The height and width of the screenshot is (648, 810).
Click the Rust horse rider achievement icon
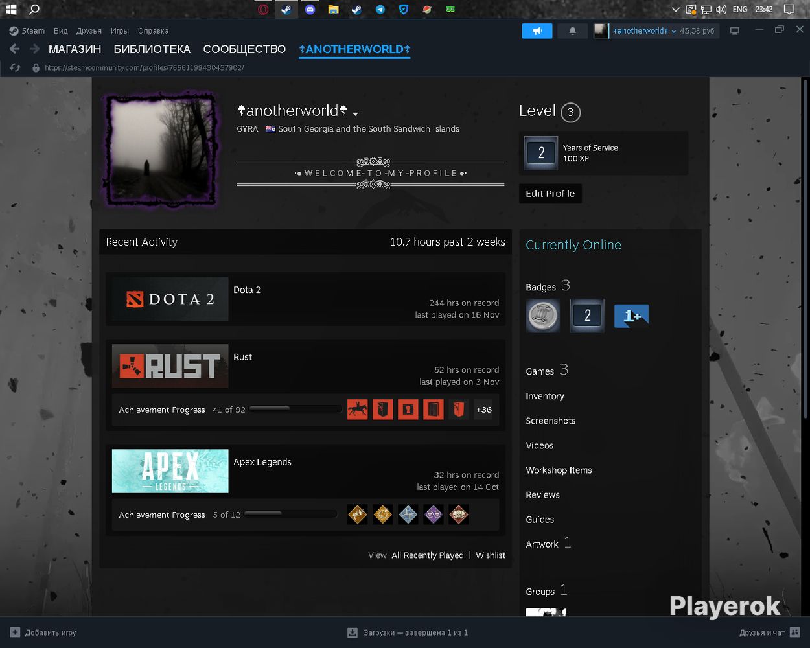pyautogui.click(x=358, y=410)
